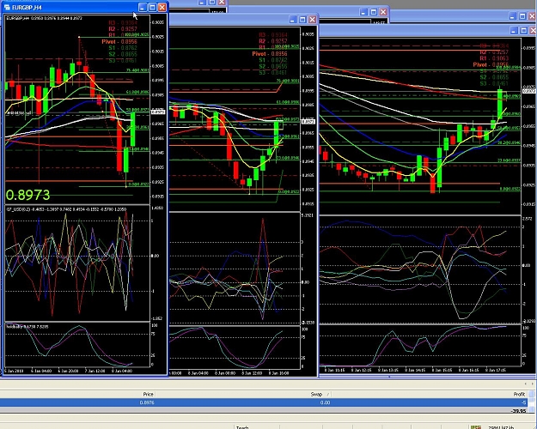The width and height of the screenshot is (537, 429).
Task: Click the G7_USD(0.2) indicator label
Action: [18, 209]
